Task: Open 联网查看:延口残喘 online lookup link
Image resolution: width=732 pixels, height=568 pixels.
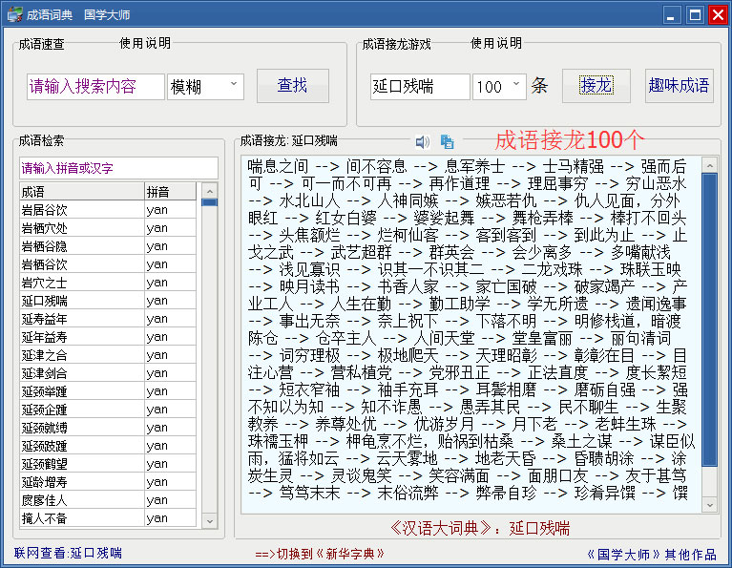Action: [x=68, y=554]
